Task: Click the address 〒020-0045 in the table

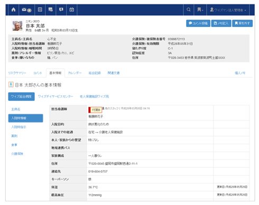Action: [x=113, y=164]
